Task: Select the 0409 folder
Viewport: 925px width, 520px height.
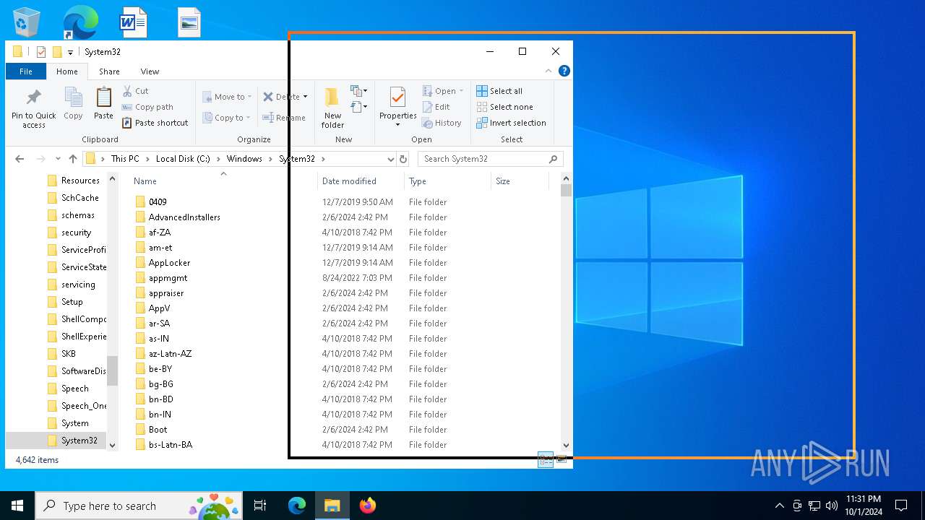Action: coord(158,202)
